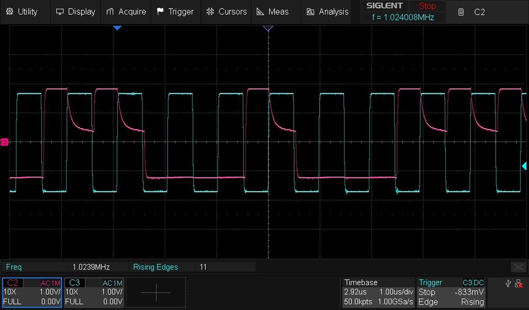Add a channel with the plus box

156,293
